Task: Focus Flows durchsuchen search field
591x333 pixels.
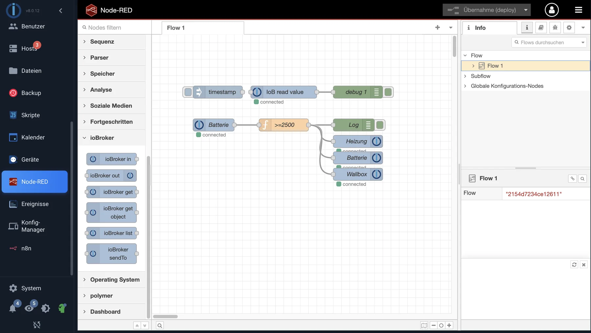Action: 549,42
